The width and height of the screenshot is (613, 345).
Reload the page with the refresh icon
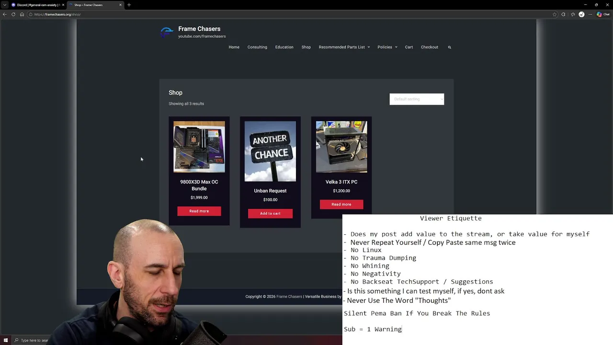[13, 14]
